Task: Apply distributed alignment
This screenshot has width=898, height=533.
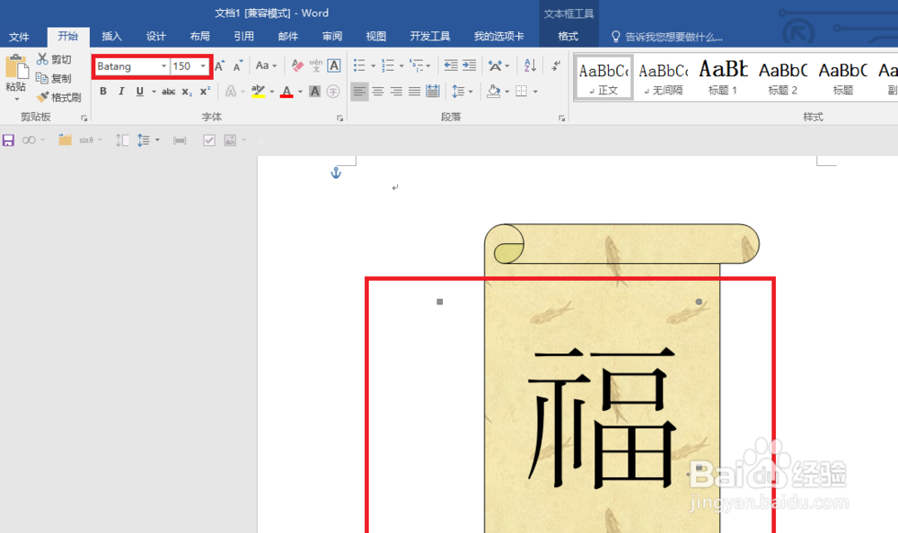Action: point(433,92)
